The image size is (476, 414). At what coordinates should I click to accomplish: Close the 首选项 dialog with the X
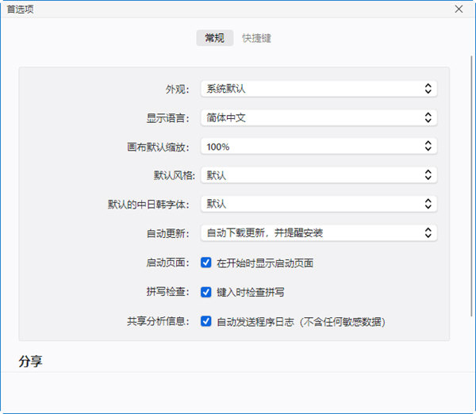(x=459, y=9)
